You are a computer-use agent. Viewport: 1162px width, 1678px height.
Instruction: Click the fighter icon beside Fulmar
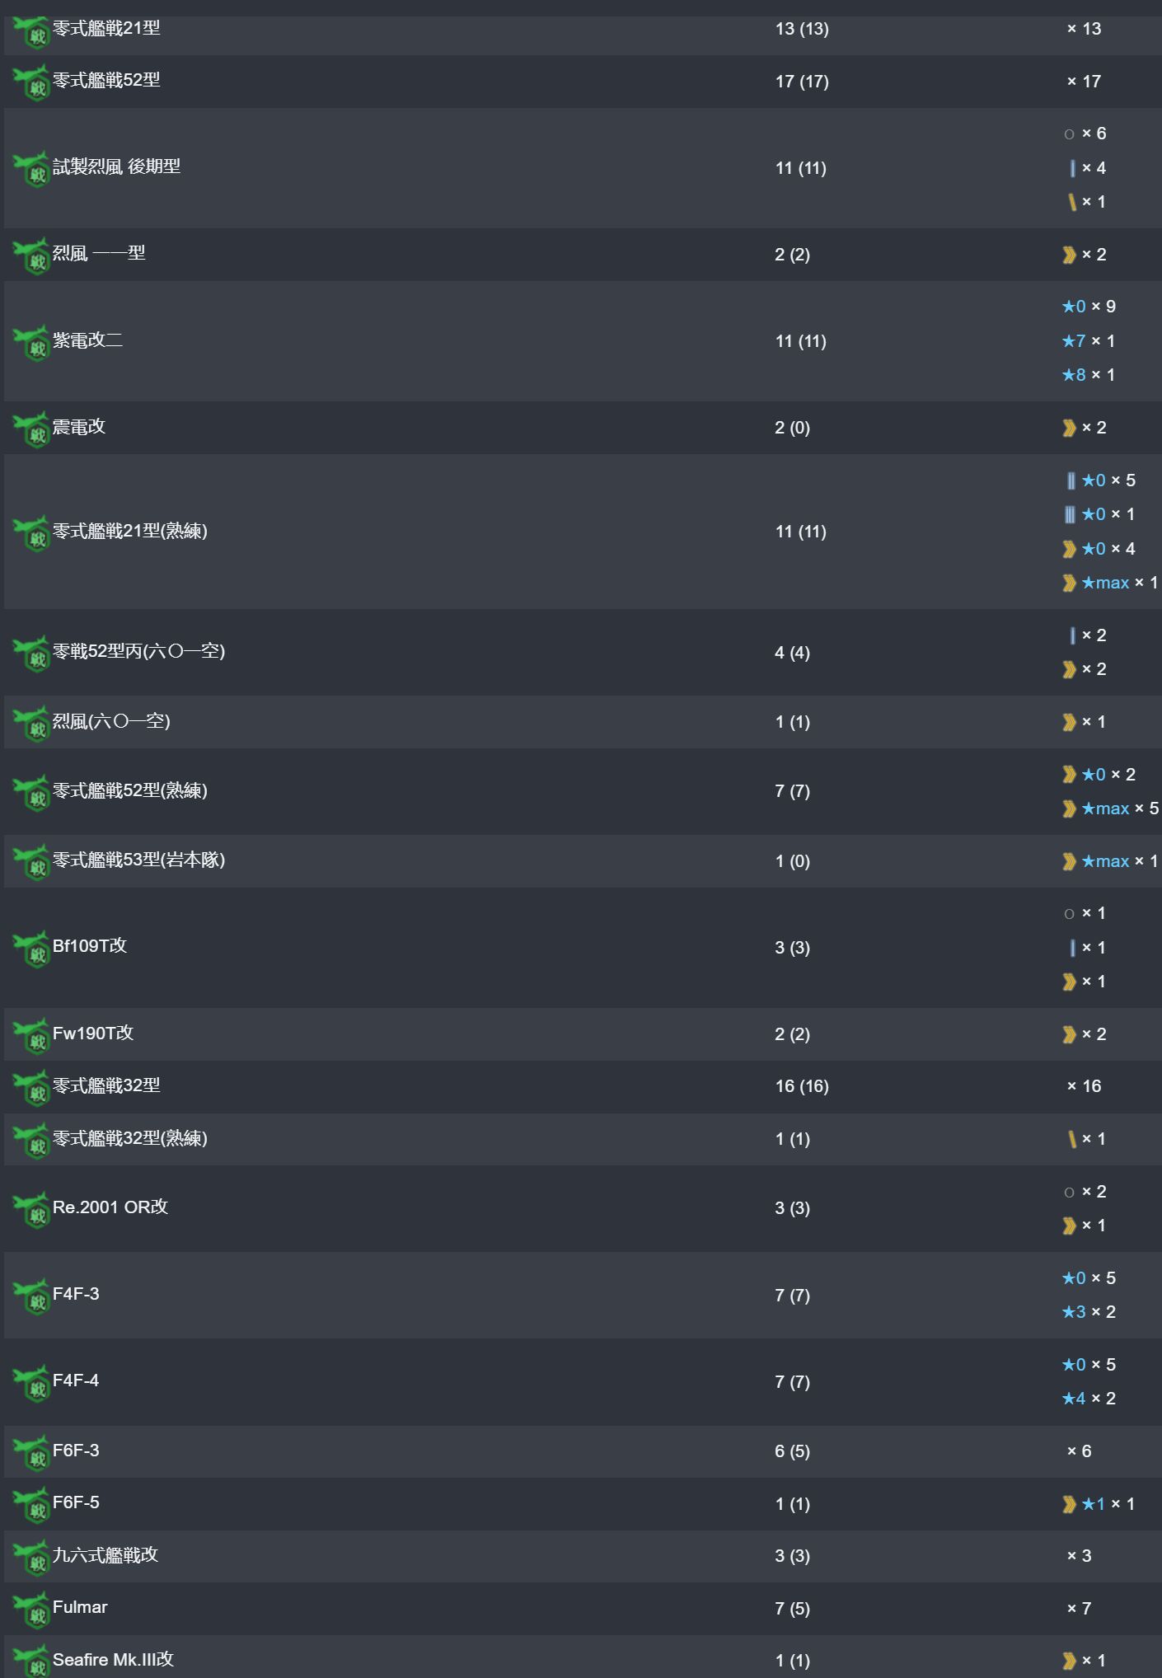click(33, 1608)
